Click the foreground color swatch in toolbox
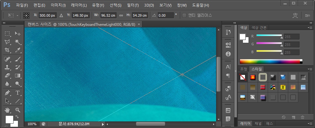 click(x=9, y=119)
